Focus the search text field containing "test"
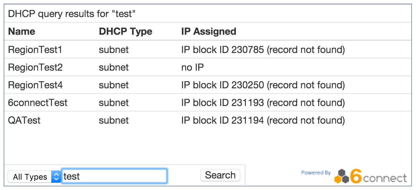 pyautogui.click(x=114, y=176)
